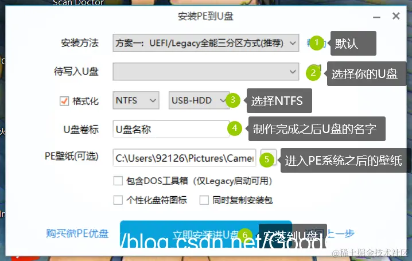This screenshot has height=261, width=412.
Task: Close the 安装PE到U盘 window
Action: point(396,16)
